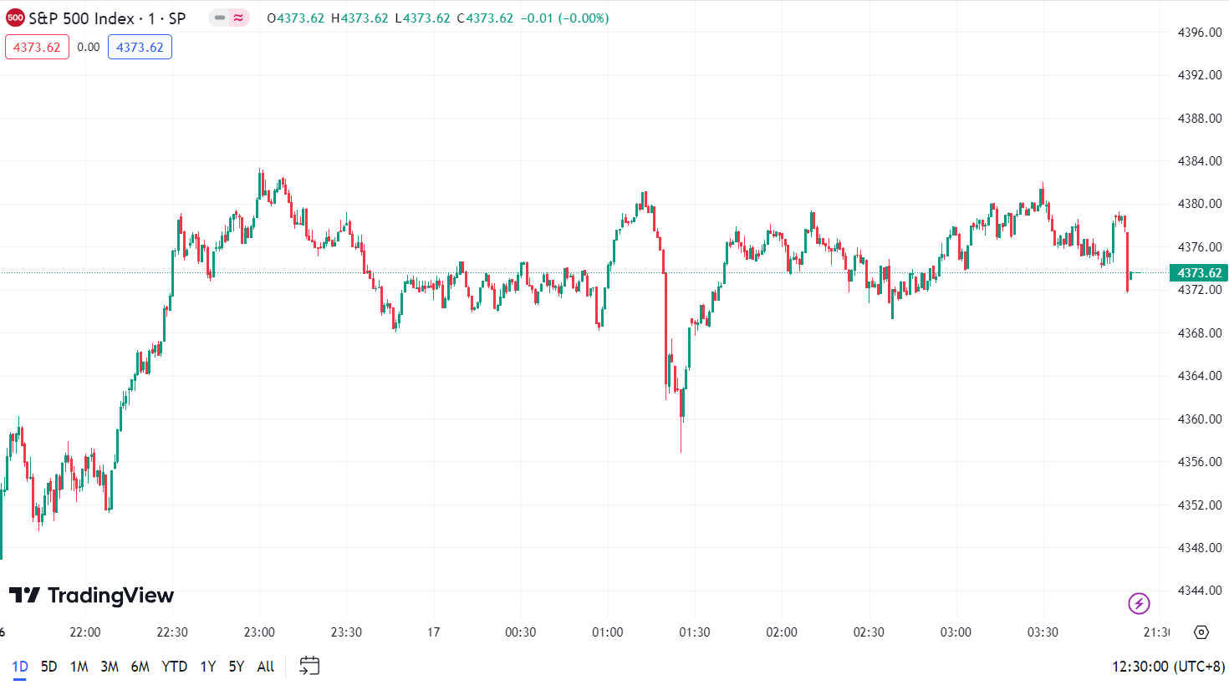Click the blue buy price 4373.62 button
The width and height of the screenshot is (1229, 685).
coord(140,48)
